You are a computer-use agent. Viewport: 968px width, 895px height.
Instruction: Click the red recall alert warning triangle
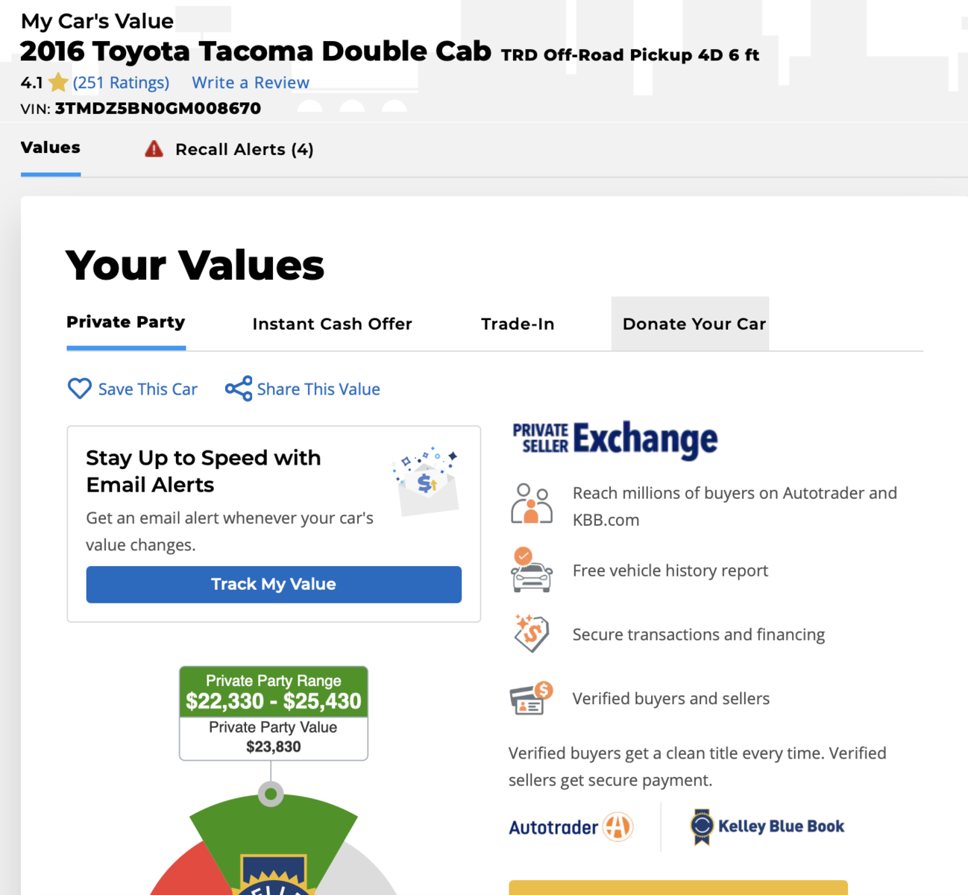(154, 149)
